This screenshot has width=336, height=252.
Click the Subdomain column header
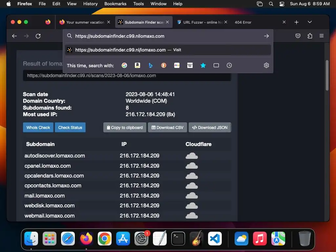[40, 144]
